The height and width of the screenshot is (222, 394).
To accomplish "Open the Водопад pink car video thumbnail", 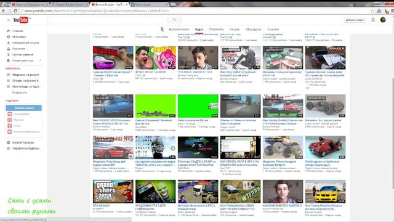I will [113, 57].
